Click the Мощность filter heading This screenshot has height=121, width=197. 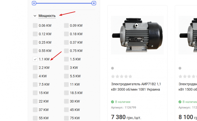pyautogui.click(x=47, y=16)
